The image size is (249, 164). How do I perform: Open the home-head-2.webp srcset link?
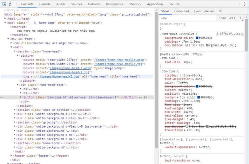click(70, 68)
